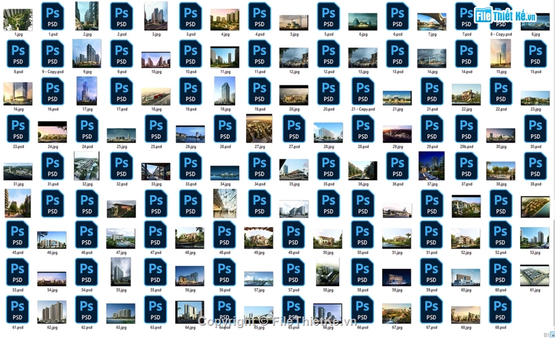Click the file name label 30.jpg
This screenshot has width=555, height=338.
[x=501, y=147]
